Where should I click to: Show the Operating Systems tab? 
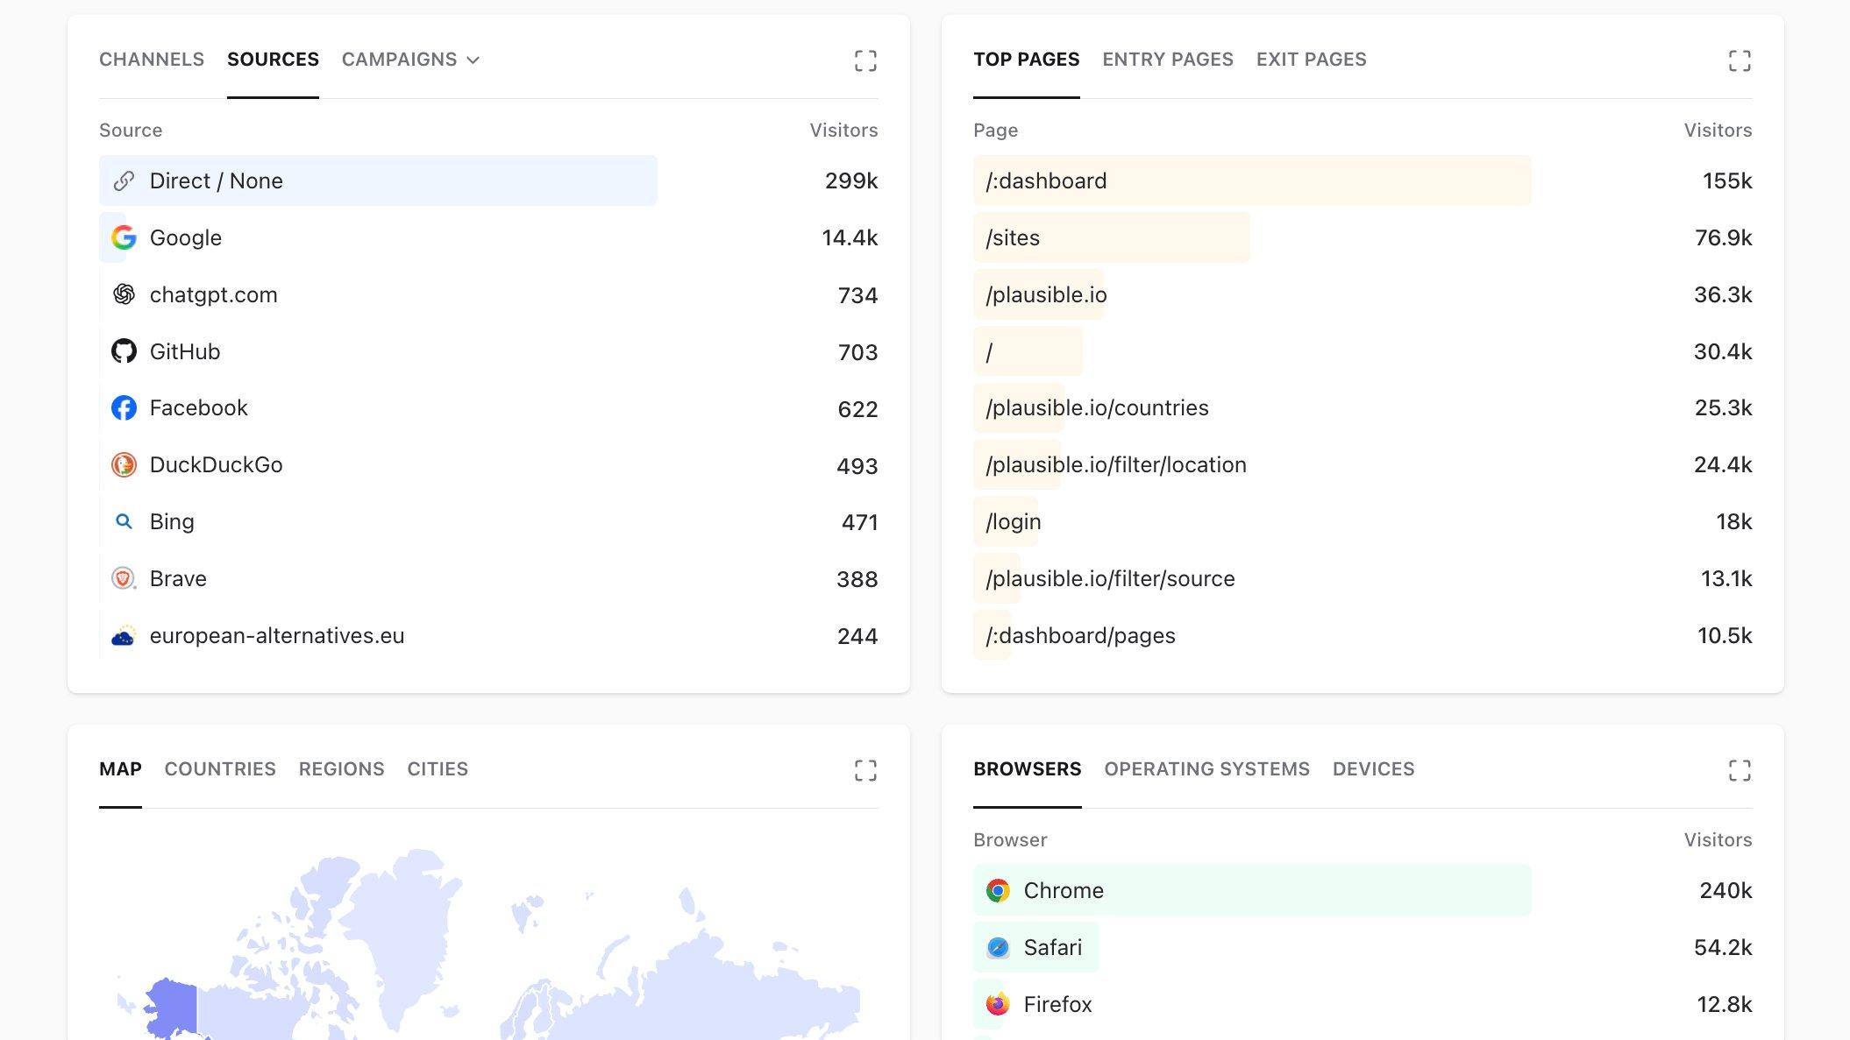point(1206,769)
